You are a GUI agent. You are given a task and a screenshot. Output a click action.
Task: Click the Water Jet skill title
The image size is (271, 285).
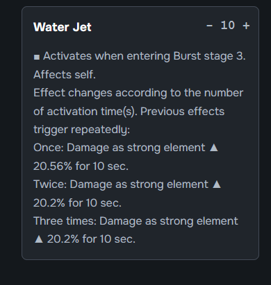(x=63, y=27)
